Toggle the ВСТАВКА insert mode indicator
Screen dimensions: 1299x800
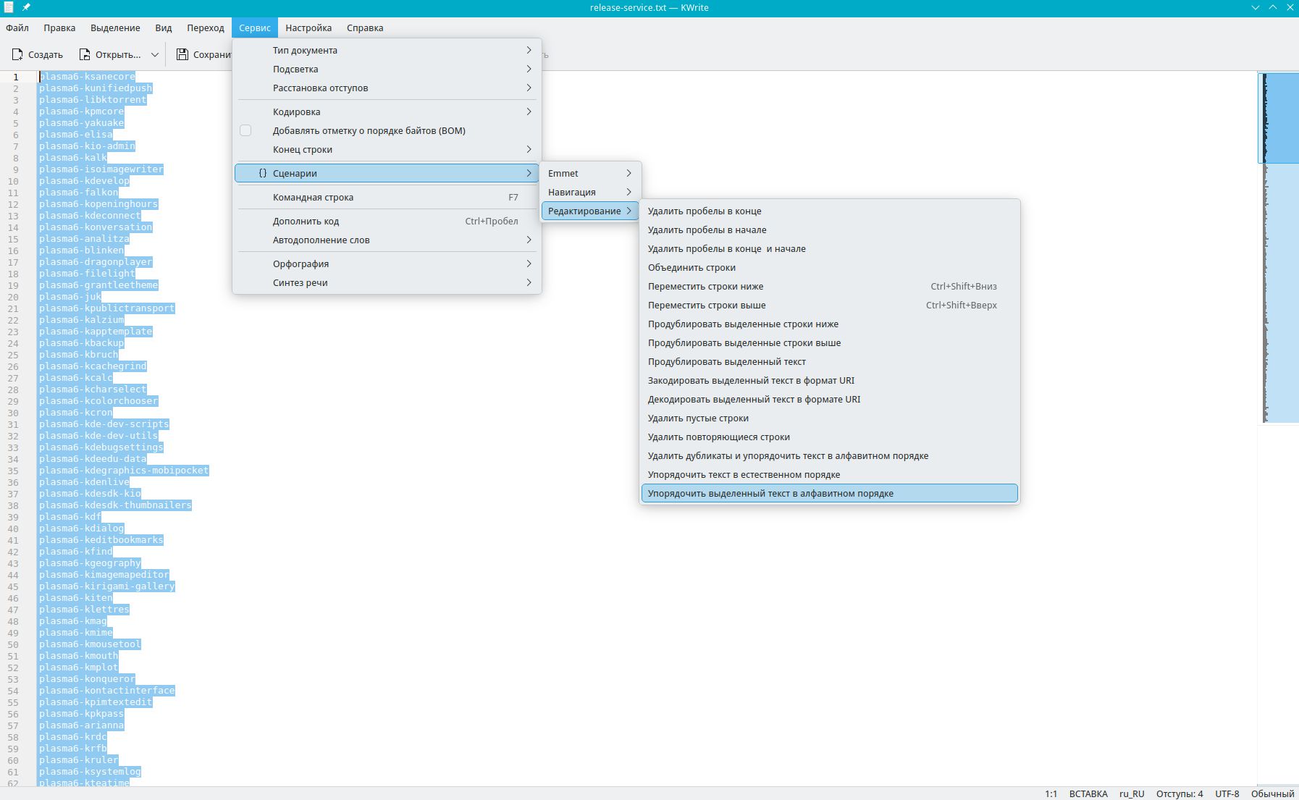tap(1088, 794)
